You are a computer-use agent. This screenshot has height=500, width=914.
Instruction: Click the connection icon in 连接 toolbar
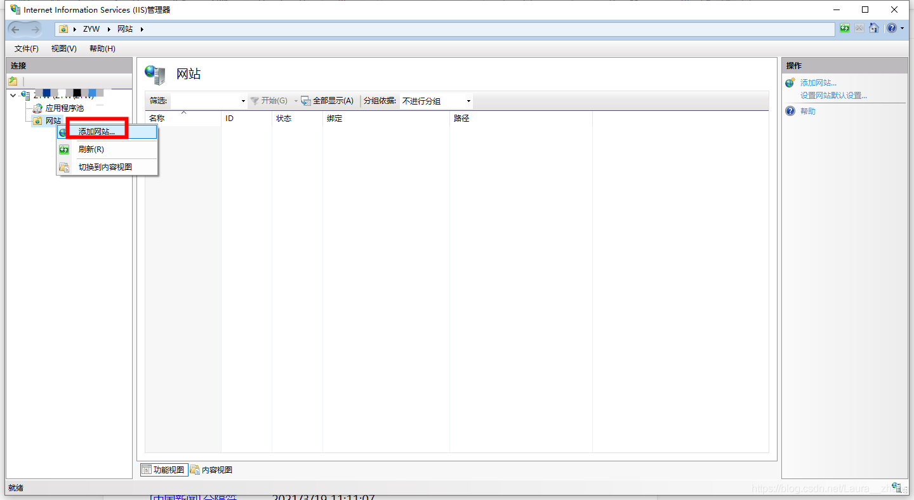(x=13, y=81)
